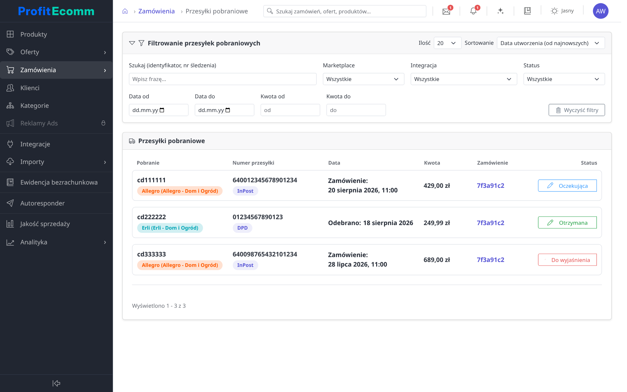
Task: Toggle the Jasny light theme switch
Action: point(562,11)
